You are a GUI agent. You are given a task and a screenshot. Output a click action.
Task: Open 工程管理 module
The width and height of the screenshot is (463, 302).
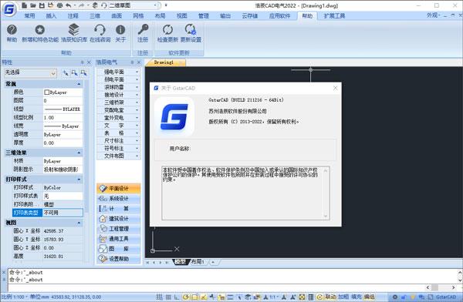click(119, 229)
